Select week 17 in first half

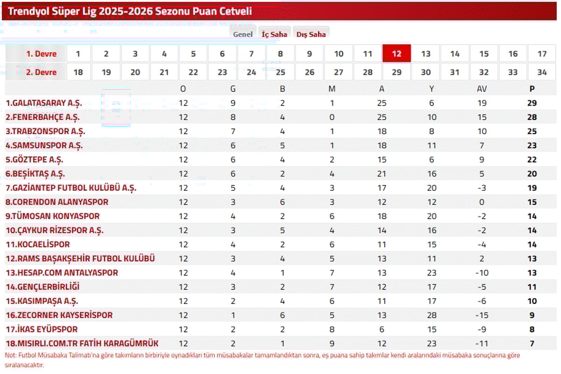[542, 54]
